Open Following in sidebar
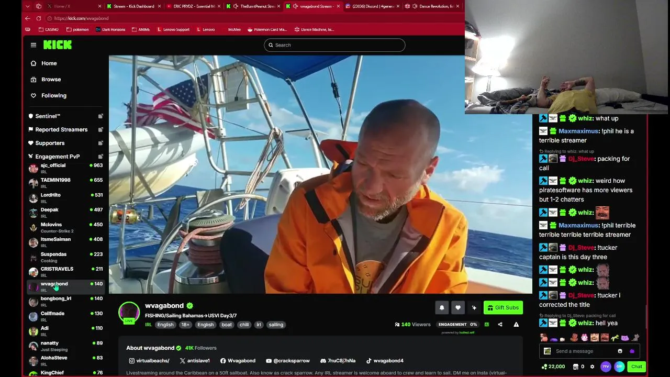The width and height of the screenshot is (670, 377). pyautogui.click(x=54, y=96)
